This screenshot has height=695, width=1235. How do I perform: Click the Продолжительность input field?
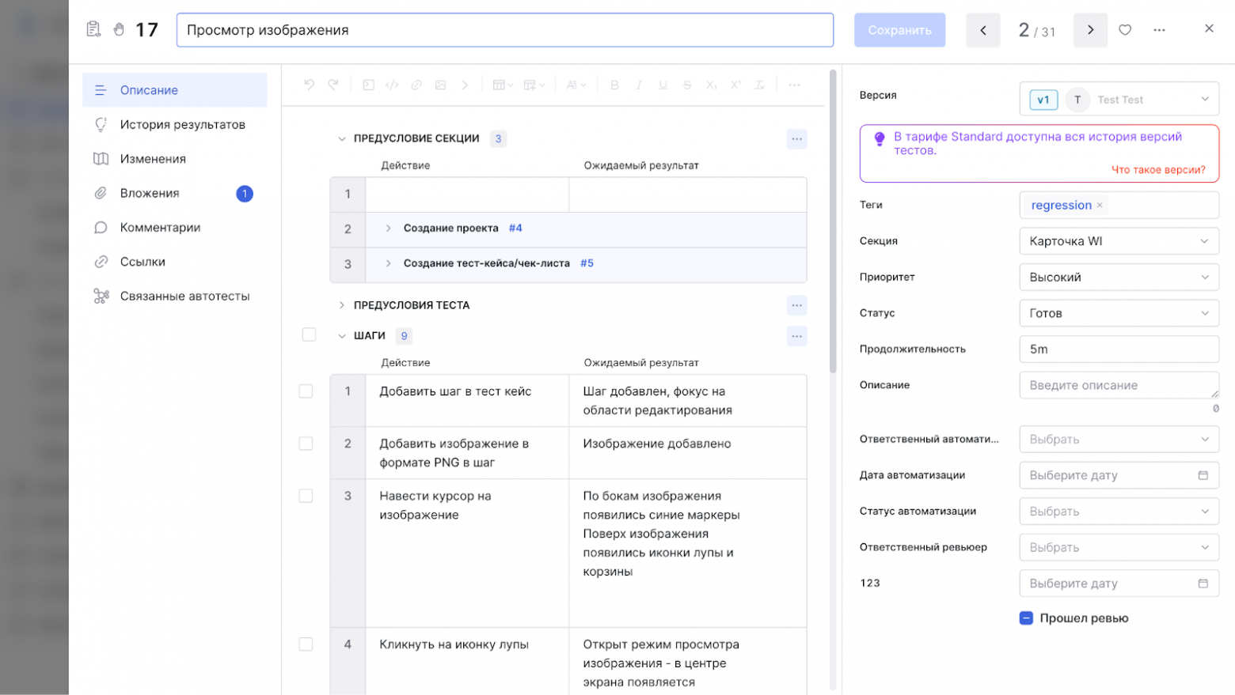click(1118, 349)
